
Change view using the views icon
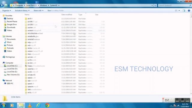coord(176,11)
